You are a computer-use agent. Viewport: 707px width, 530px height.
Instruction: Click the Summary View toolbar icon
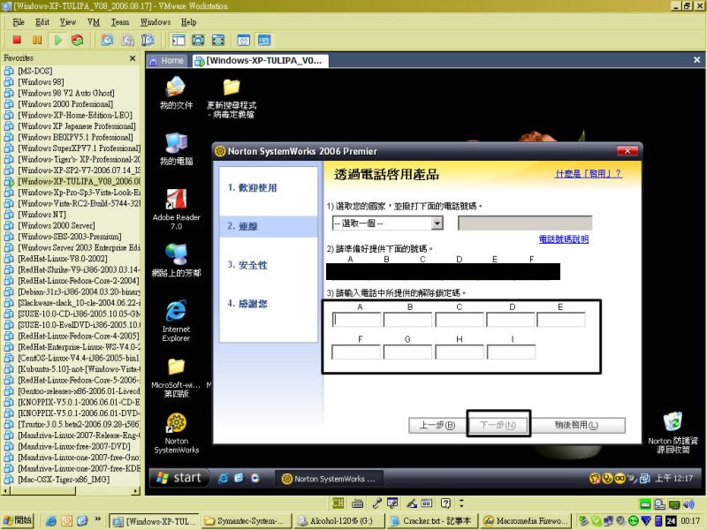click(244, 40)
